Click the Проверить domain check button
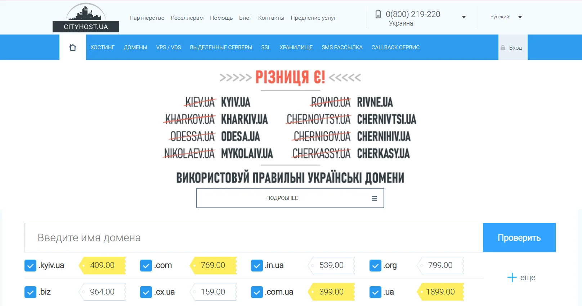Screen dimensions: 582x306 click(519, 238)
